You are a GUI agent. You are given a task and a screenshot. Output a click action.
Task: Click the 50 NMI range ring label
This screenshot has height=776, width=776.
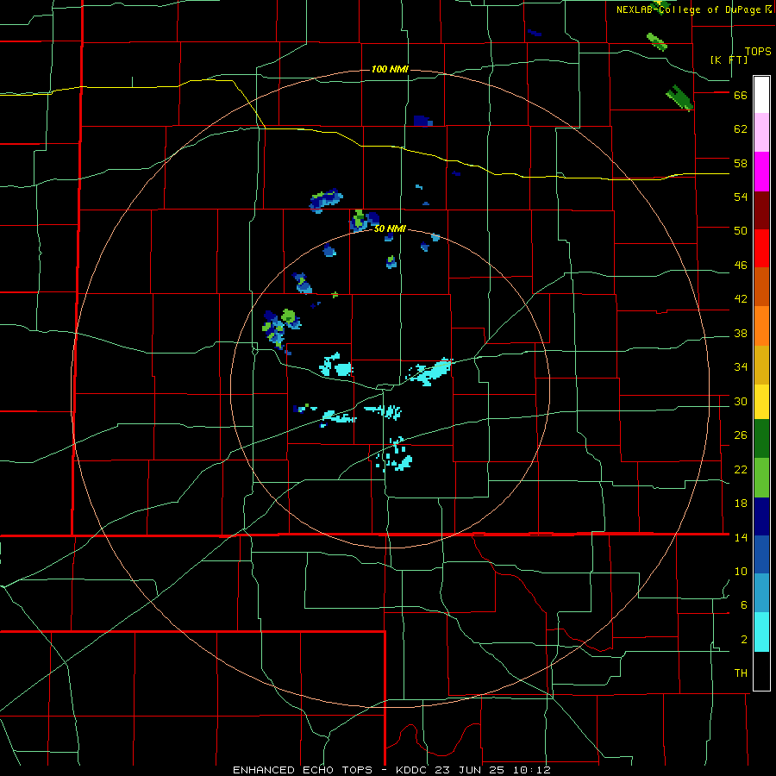click(x=390, y=228)
